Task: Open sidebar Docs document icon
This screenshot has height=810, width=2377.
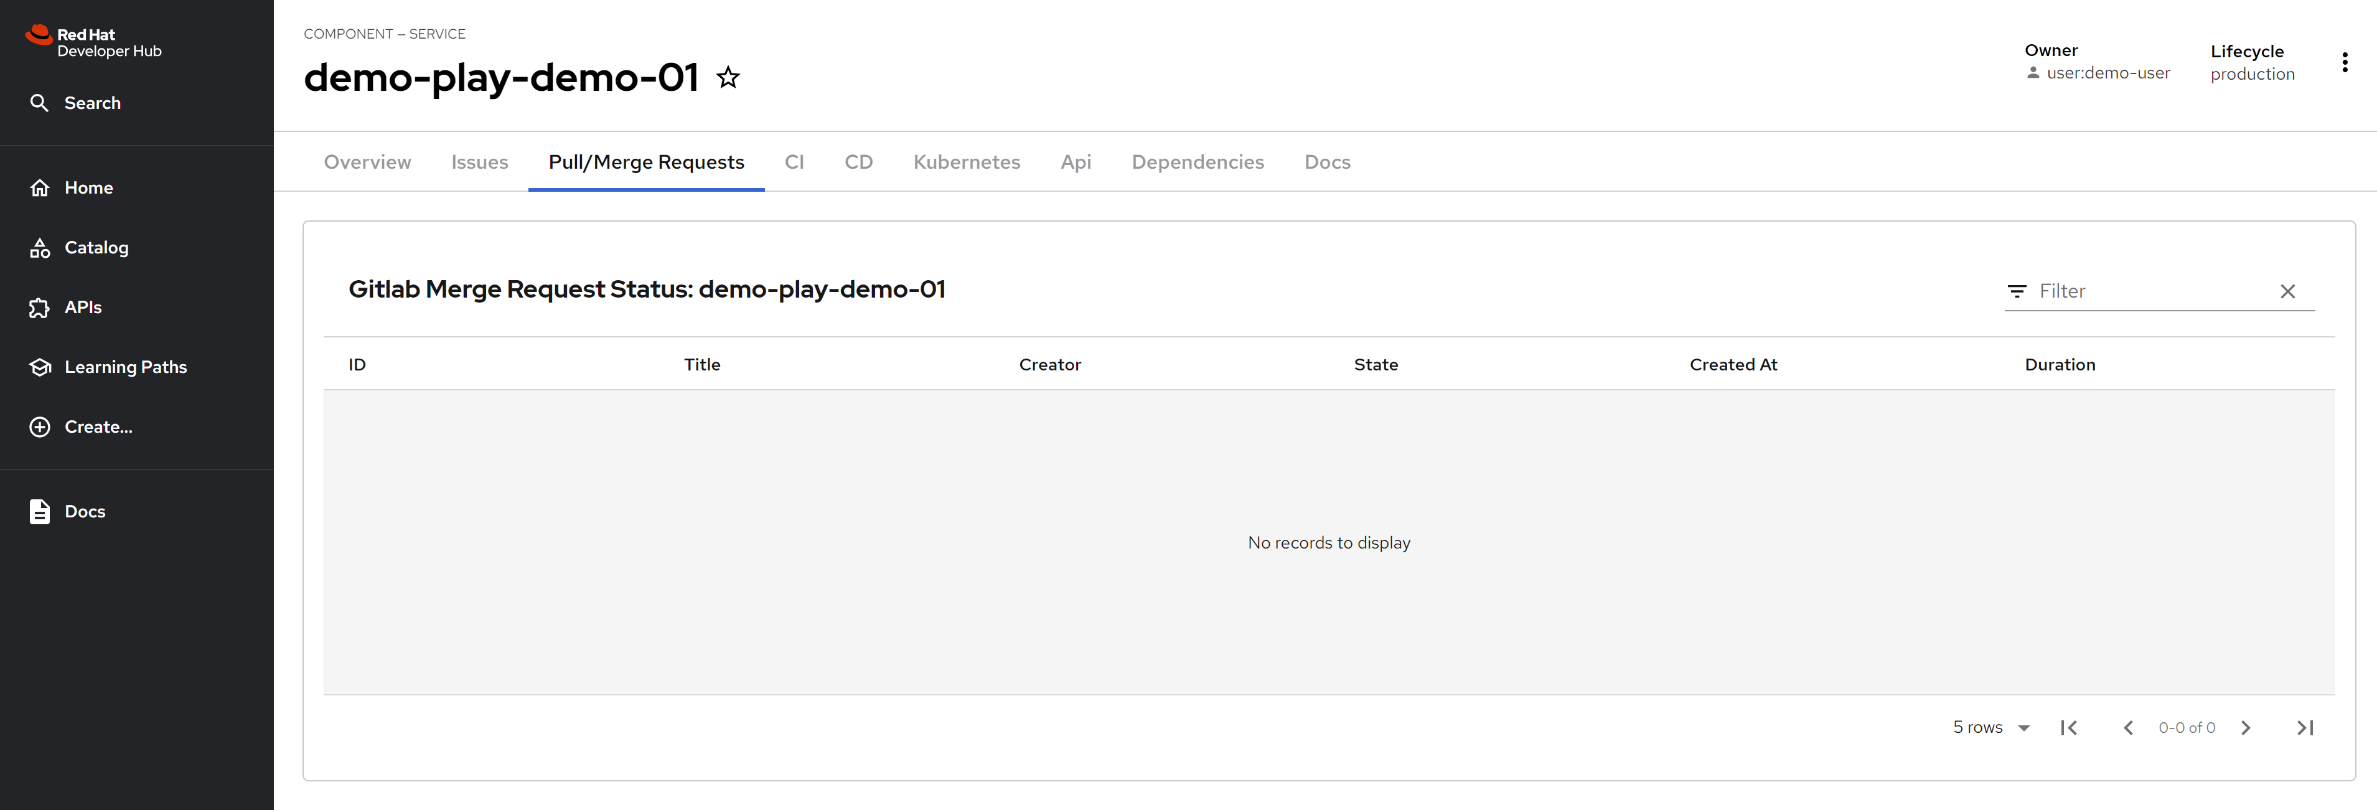Action: (40, 512)
